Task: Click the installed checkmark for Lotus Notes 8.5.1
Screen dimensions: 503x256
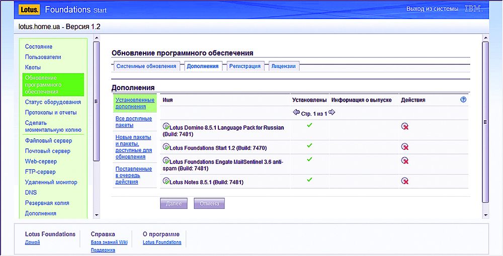Action: 309,180
